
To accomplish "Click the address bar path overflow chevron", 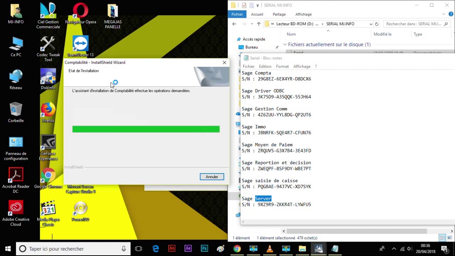I will [x=272, y=24].
